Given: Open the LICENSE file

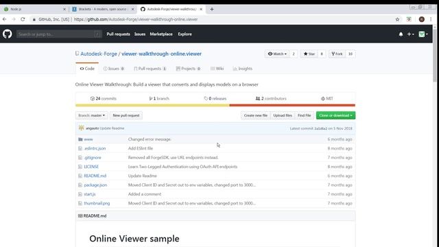Looking at the screenshot, I should point(91,167).
